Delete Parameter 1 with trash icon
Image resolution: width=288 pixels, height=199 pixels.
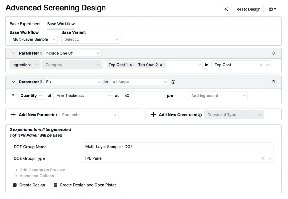pyautogui.click(x=273, y=53)
